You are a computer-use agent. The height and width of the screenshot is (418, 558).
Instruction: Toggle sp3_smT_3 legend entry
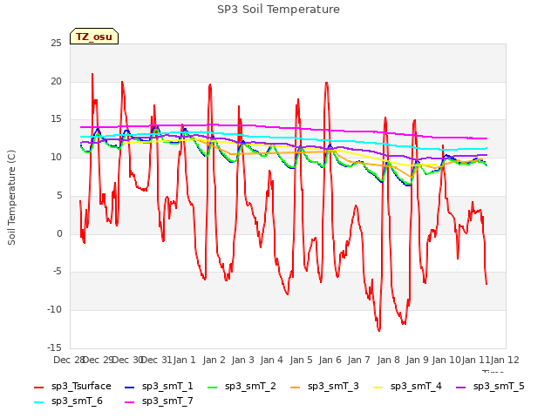coord(324,386)
